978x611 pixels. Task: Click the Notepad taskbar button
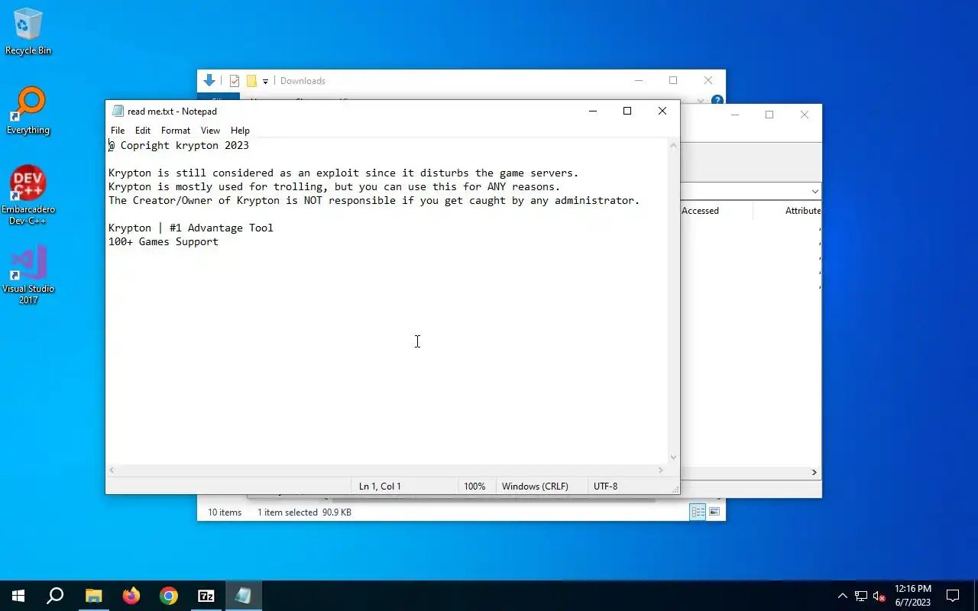click(244, 596)
